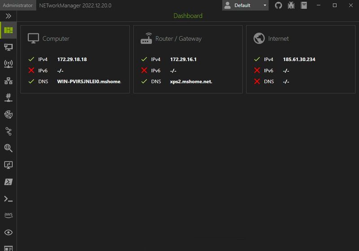Click the globe icon in Internet card
The height and width of the screenshot is (251, 359).
[259, 39]
